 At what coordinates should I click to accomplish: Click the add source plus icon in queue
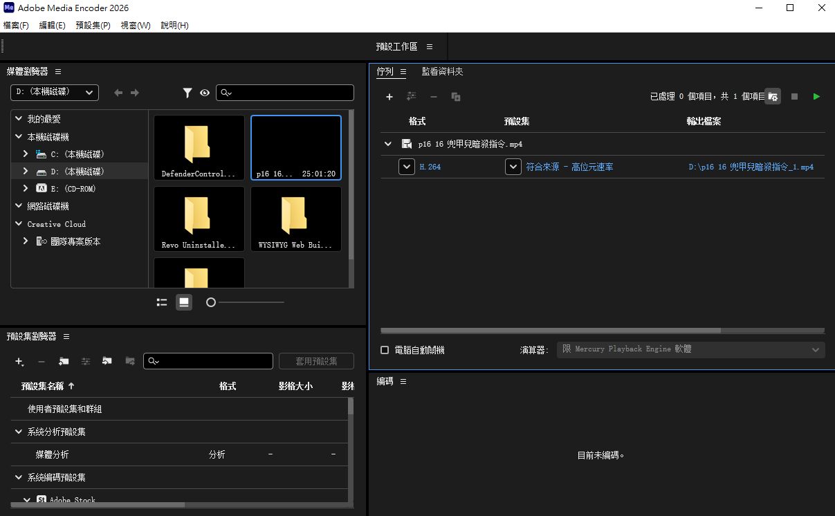click(389, 97)
